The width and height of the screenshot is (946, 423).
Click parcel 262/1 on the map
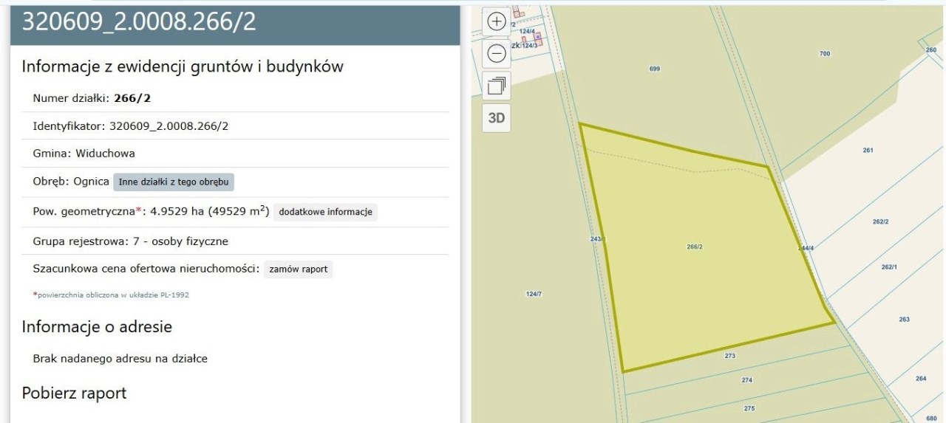pyautogui.click(x=889, y=267)
